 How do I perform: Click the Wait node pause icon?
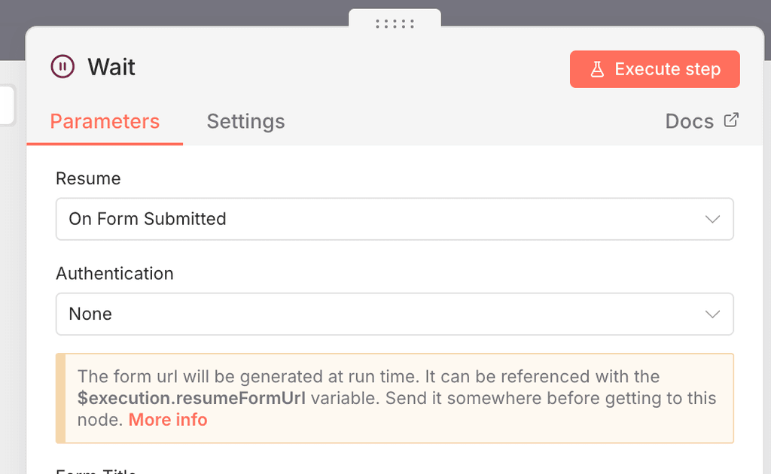[x=62, y=67]
